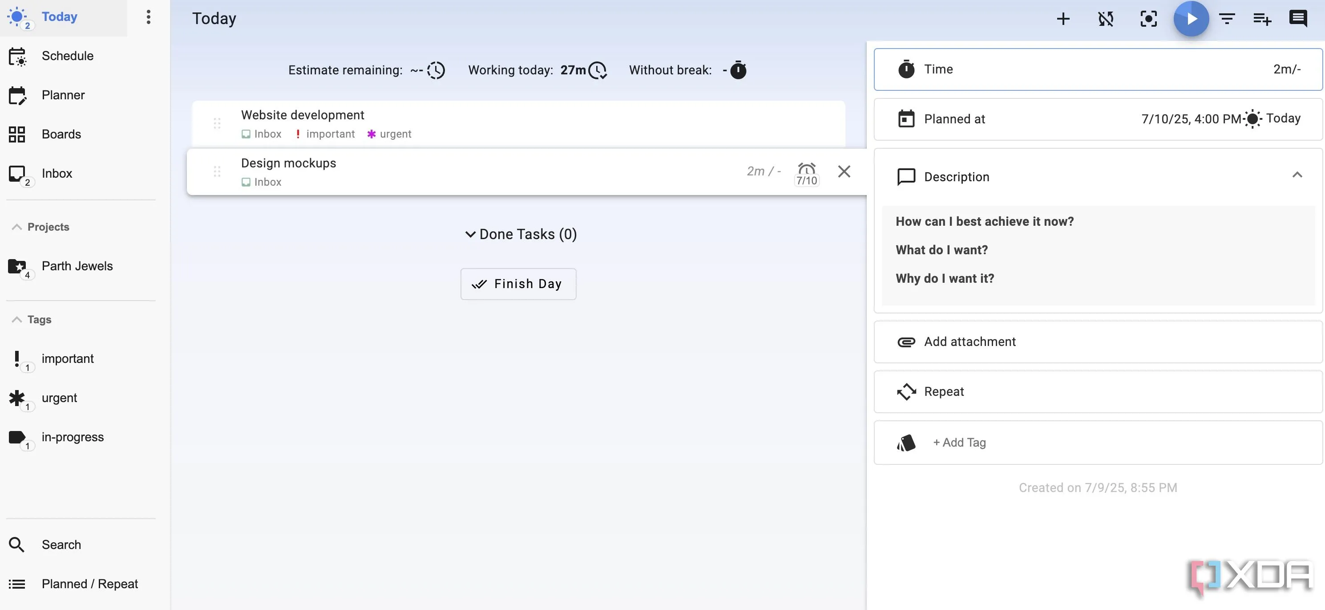The width and height of the screenshot is (1325, 610).
Task: Collapse the Tags section
Action: click(32, 320)
